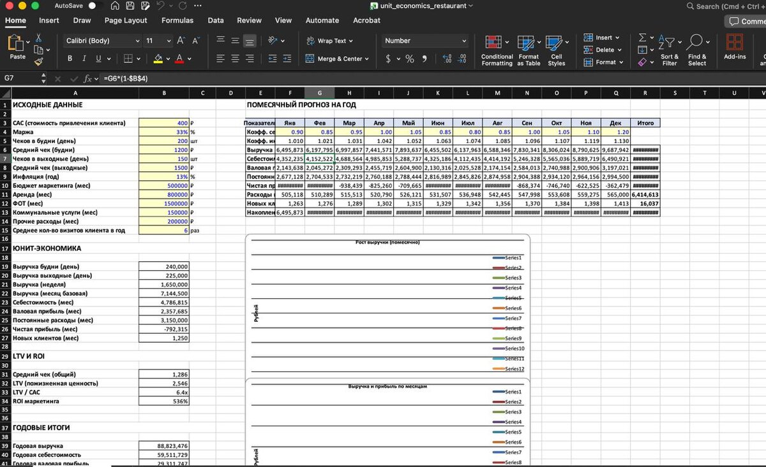Open the Find & Select dropdown
This screenshot has width=766, height=467.
(696, 50)
